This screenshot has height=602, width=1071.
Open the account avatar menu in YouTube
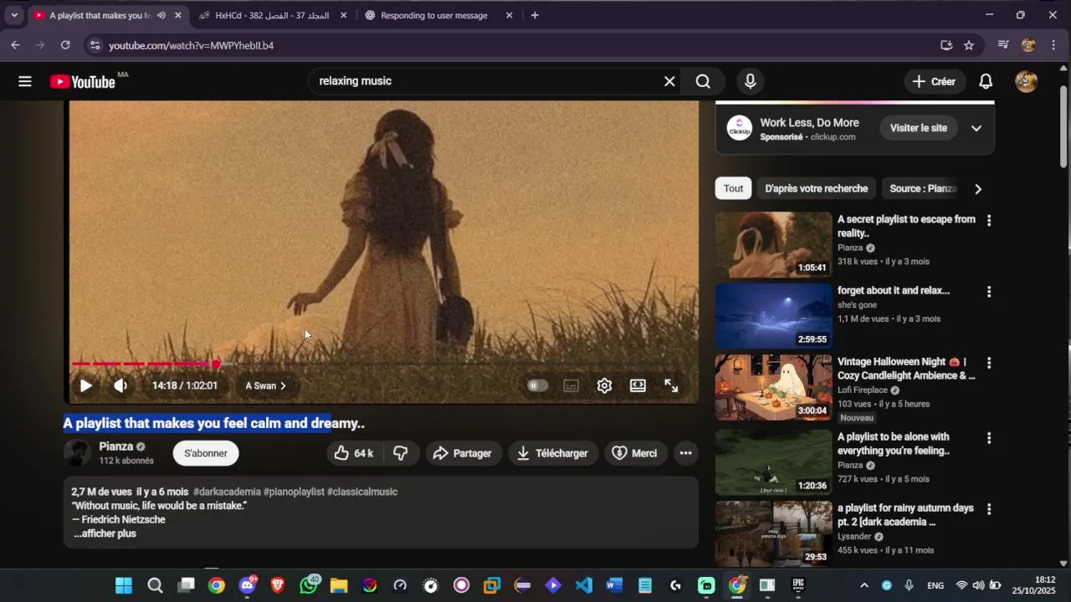click(1026, 81)
